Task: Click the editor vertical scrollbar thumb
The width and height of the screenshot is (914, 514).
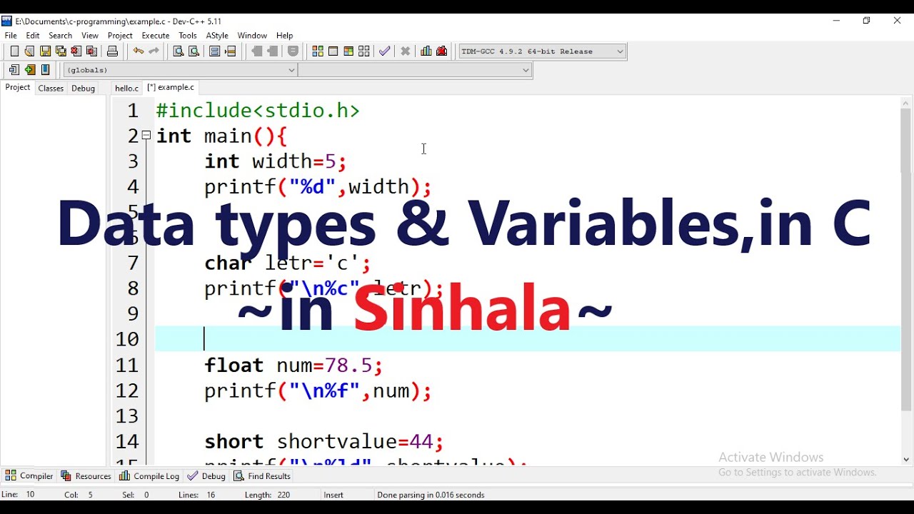Action: 906,259
